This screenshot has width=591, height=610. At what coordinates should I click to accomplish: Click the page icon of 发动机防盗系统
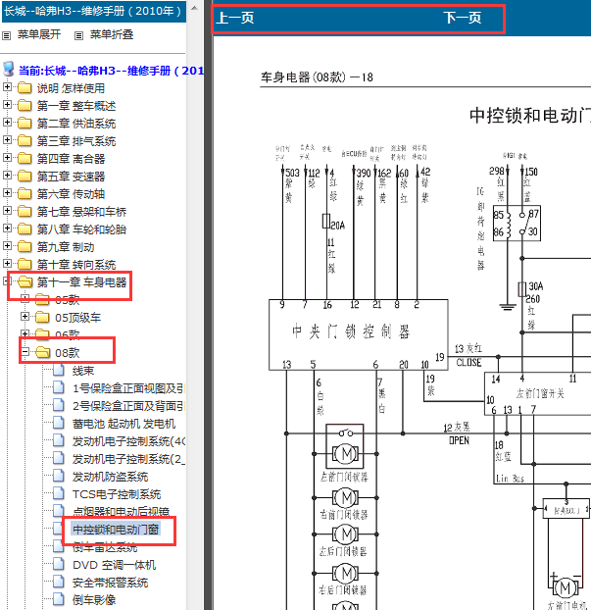coord(59,476)
